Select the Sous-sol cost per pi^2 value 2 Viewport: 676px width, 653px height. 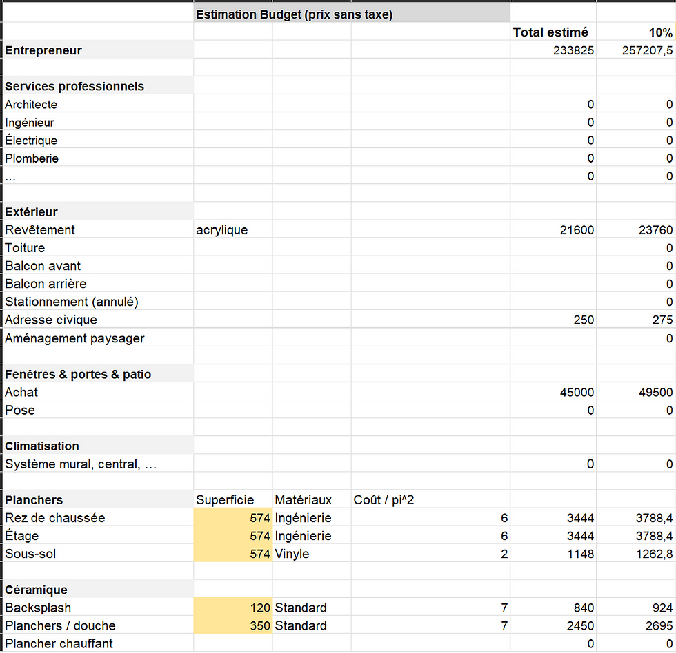pyautogui.click(x=430, y=554)
